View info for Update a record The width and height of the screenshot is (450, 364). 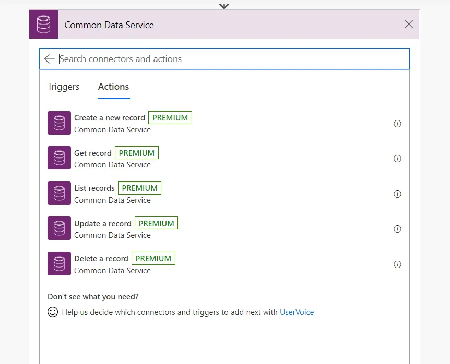(397, 229)
